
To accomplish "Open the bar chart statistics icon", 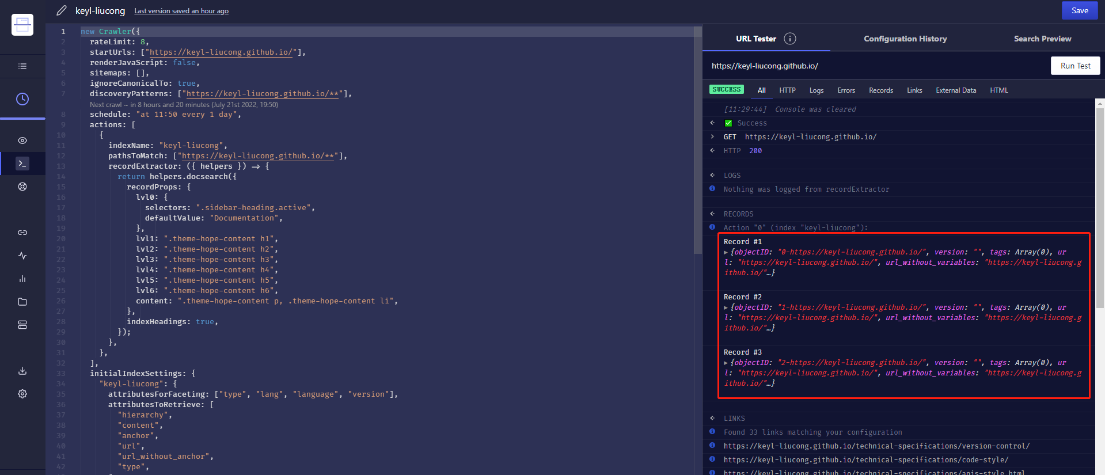I will click(x=22, y=279).
